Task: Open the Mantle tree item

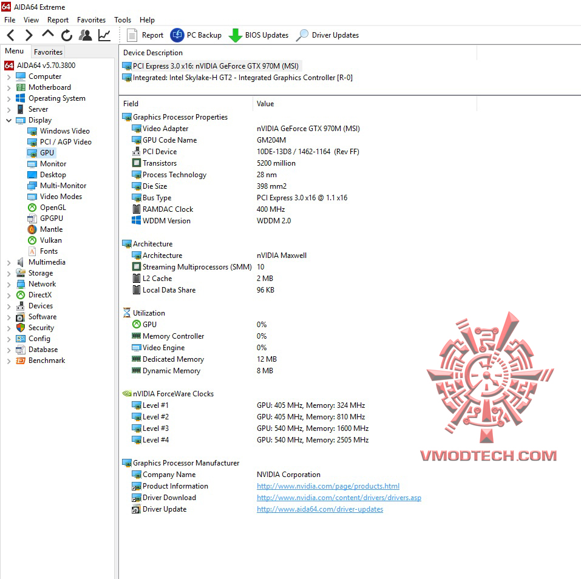Action: point(45,229)
